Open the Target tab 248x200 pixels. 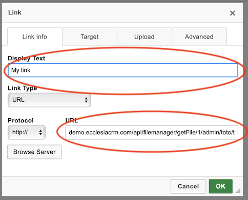tap(90, 37)
